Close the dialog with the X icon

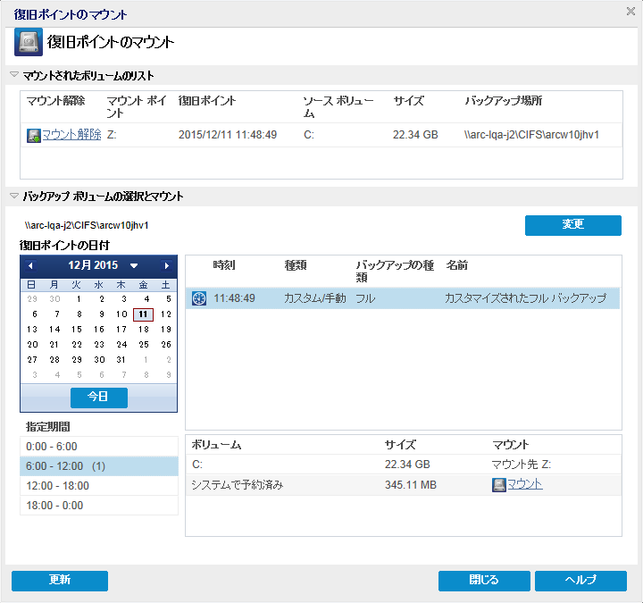point(630,11)
